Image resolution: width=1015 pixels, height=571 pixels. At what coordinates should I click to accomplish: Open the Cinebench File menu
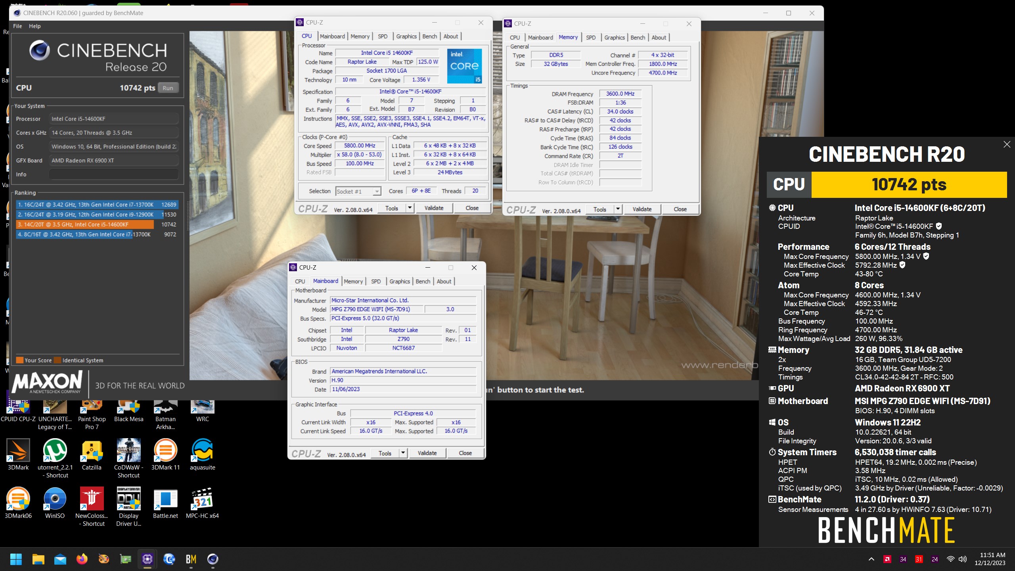[x=17, y=26]
